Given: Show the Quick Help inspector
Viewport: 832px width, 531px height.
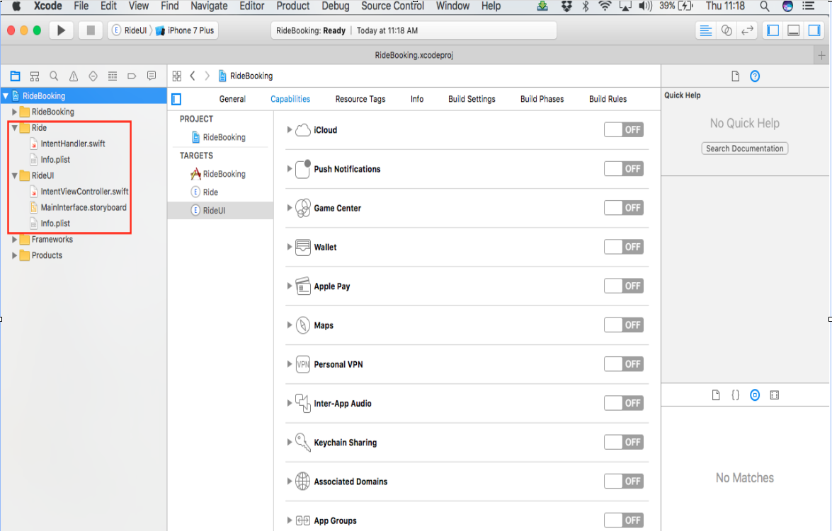Looking at the screenshot, I should coord(755,76).
